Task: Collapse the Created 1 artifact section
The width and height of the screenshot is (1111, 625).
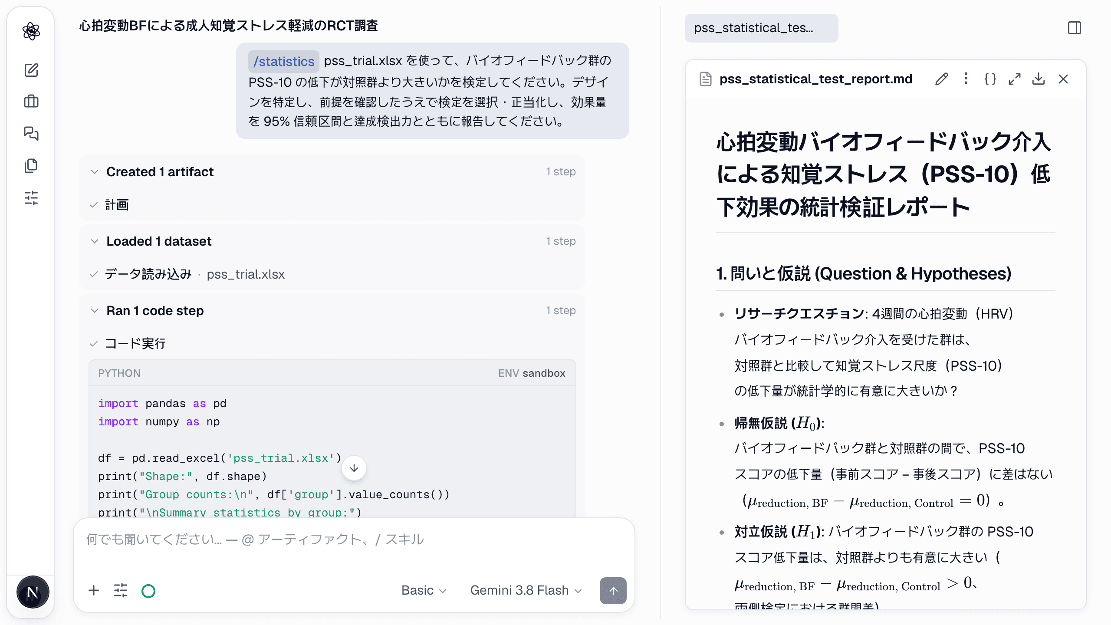Action: [x=94, y=172]
